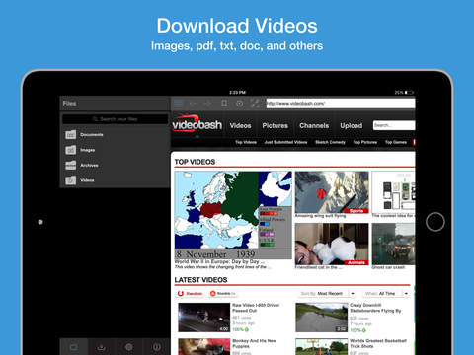Viewport: 474px width, 355px height.
Task: Click the videobash logo
Action: (197, 123)
